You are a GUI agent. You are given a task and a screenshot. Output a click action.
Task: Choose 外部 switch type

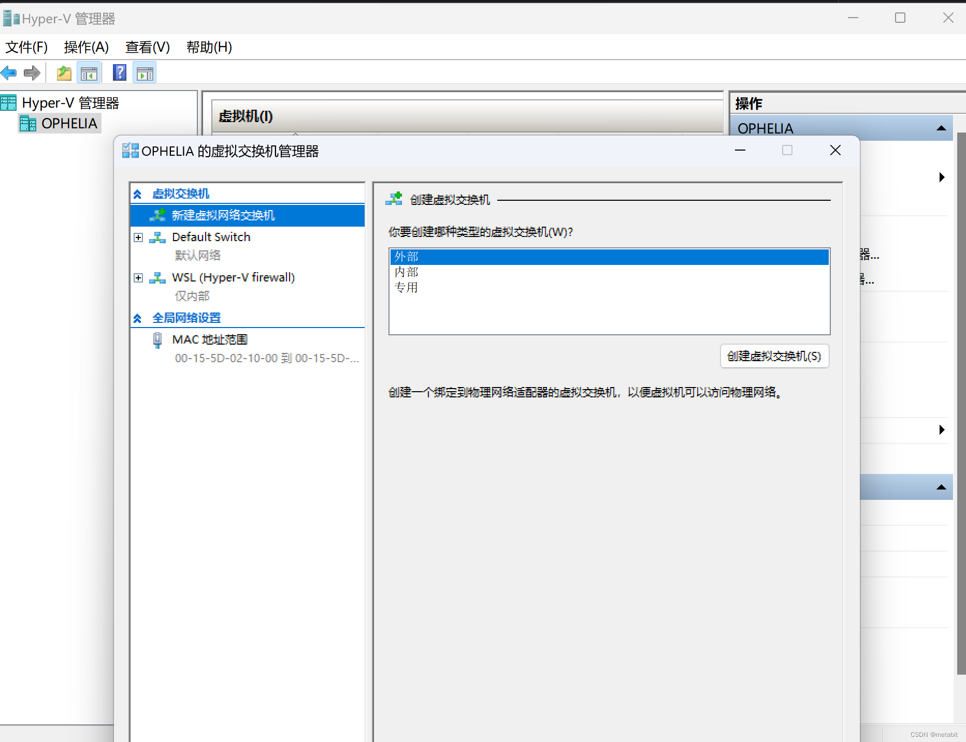click(x=609, y=257)
